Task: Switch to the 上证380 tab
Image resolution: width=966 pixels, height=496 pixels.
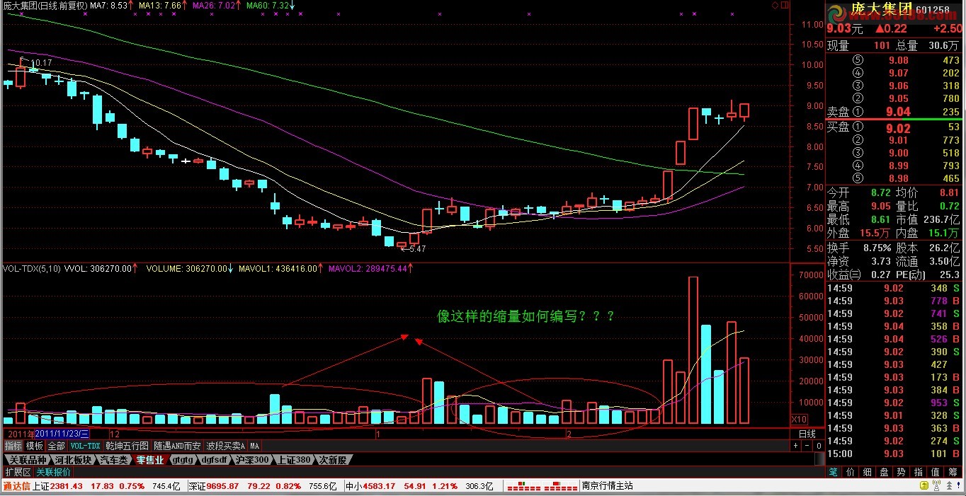Action: click(x=292, y=459)
